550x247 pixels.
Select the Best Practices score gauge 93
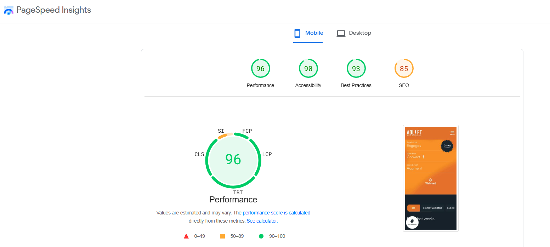pos(356,69)
